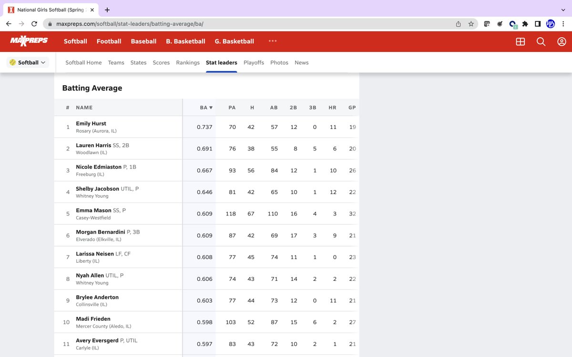The height and width of the screenshot is (357, 572).
Task: Open the browser extensions puzzle icon
Action: [524, 24]
